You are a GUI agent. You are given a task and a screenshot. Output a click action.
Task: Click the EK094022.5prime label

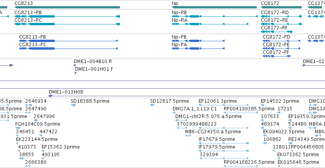(x=284, y=132)
